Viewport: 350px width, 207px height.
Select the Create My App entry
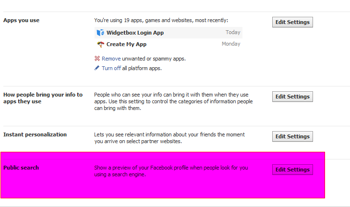[126, 44]
